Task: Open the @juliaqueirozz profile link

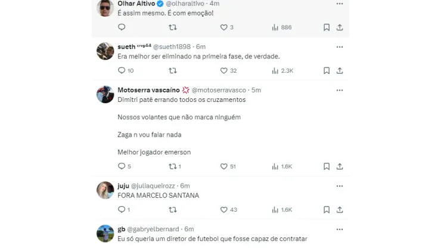Action: [153, 186]
